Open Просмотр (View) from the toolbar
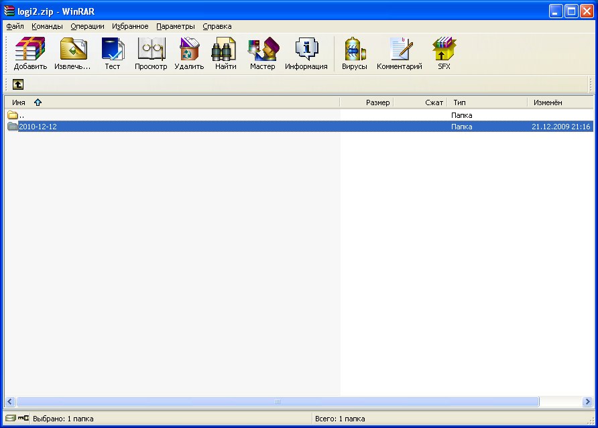 [151, 54]
